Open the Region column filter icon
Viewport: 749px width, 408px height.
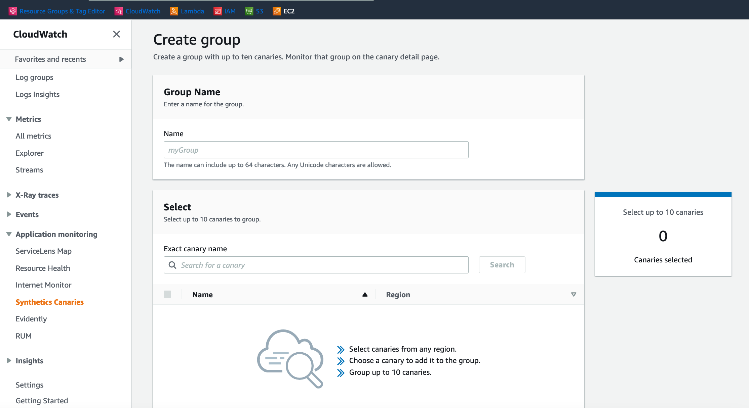point(574,294)
